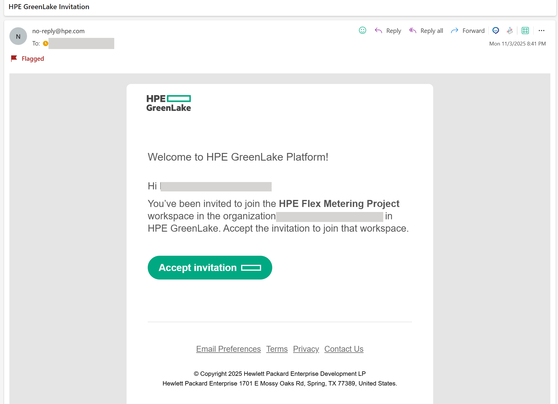Open the Viva Insights icon
This screenshot has height=404, width=558.
coord(496,31)
